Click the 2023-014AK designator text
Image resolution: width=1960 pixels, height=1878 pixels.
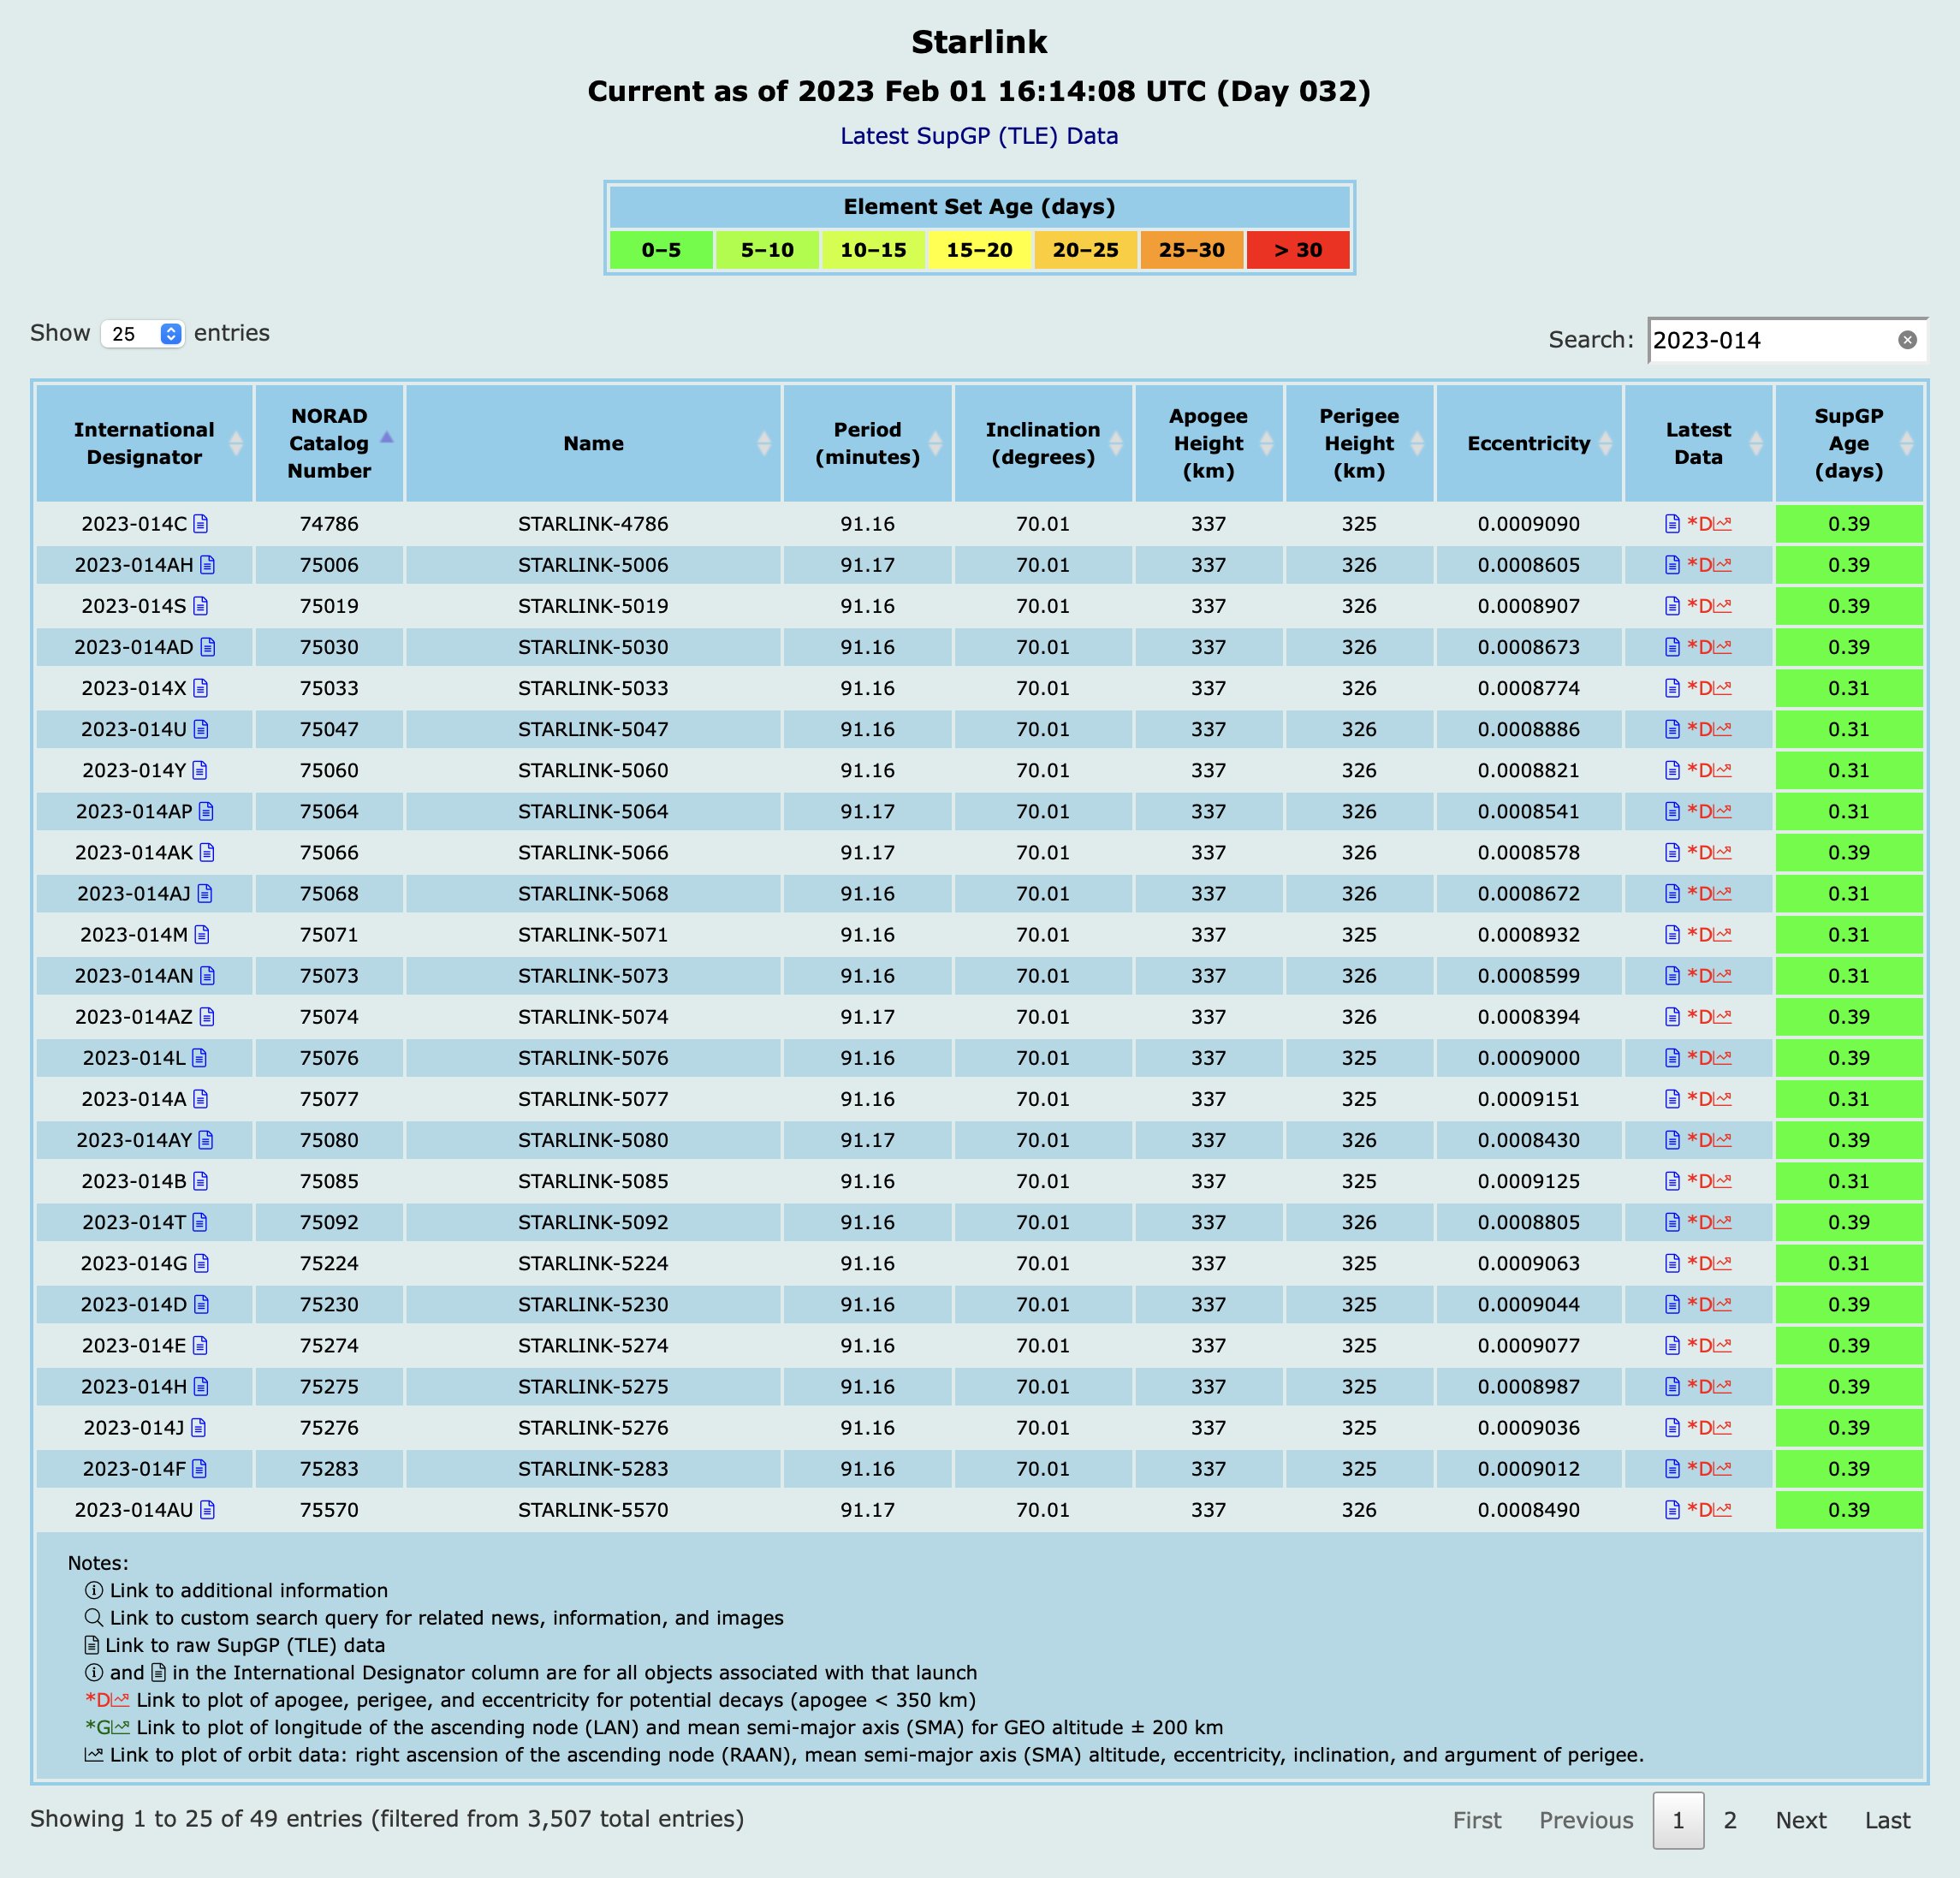point(134,852)
